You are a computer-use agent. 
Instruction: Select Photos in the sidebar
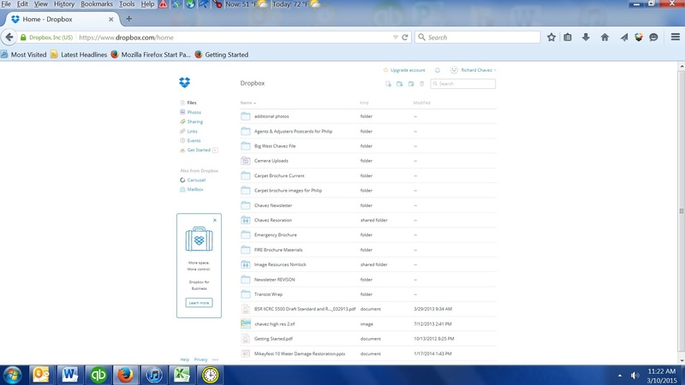point(194,112)
